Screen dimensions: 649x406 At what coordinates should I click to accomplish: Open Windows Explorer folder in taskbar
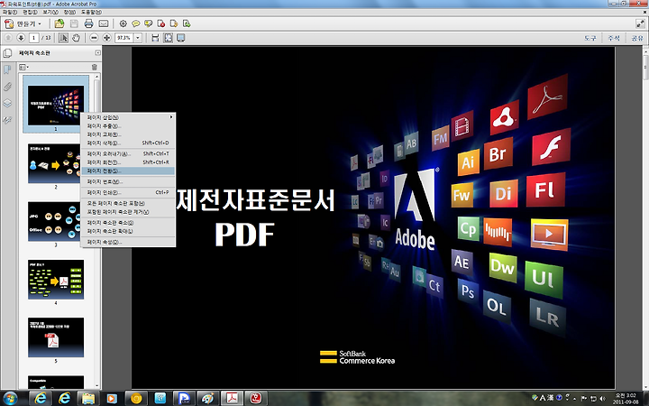click(88, 399)
